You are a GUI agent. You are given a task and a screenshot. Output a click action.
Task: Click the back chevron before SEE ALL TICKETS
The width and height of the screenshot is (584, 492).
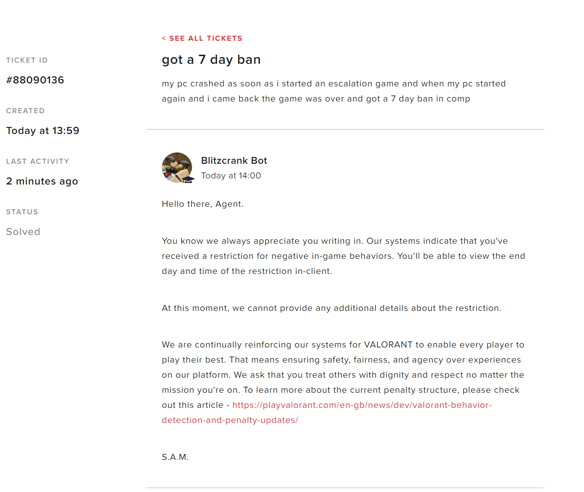(164, 38)
